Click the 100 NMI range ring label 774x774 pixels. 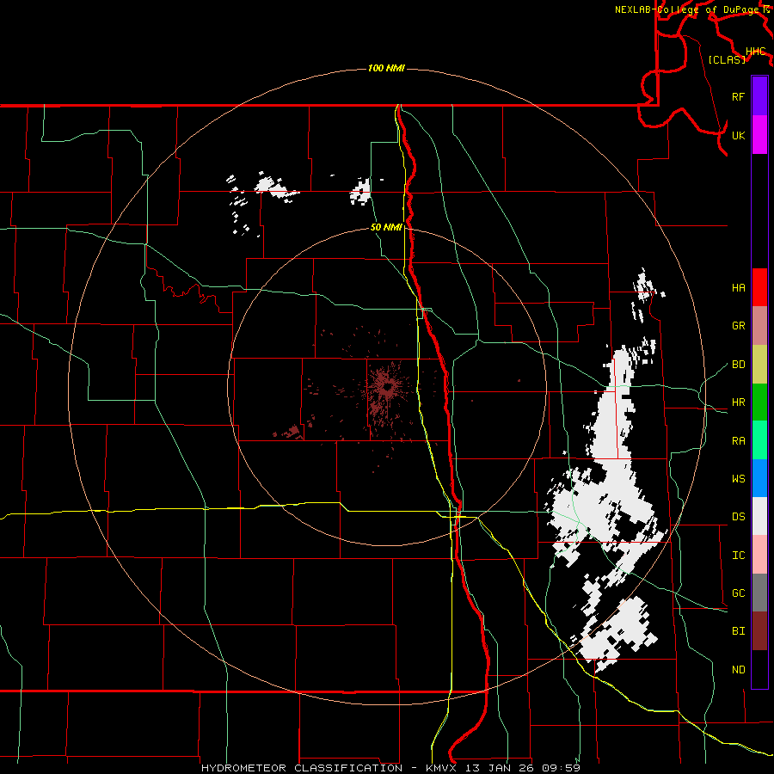[386, 68]
